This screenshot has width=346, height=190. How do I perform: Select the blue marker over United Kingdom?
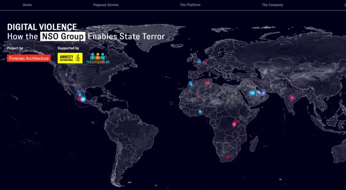(x=199, y=62)
